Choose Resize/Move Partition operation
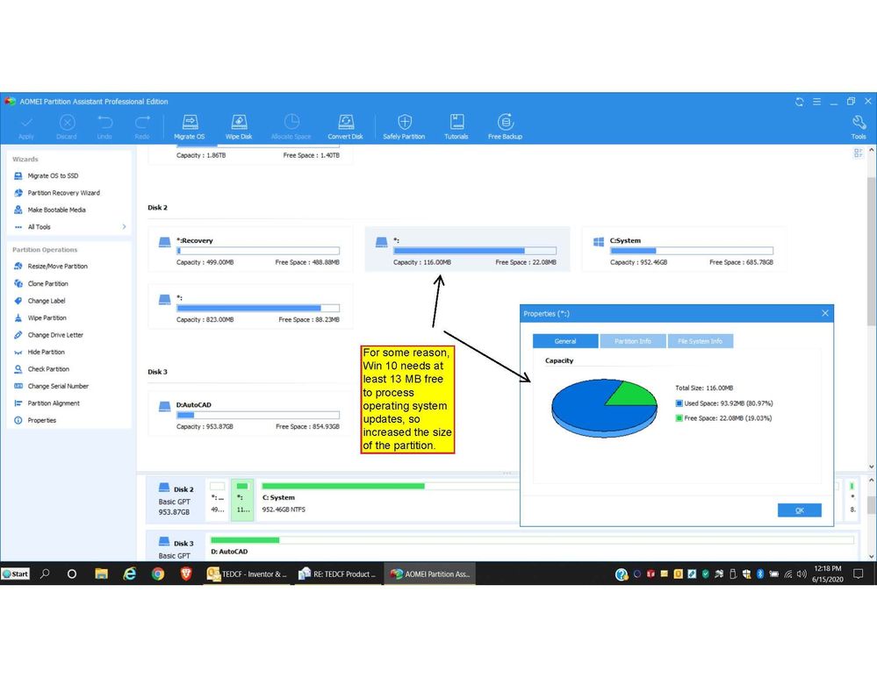This screenshot has height=677, width=877. (58, 267)
